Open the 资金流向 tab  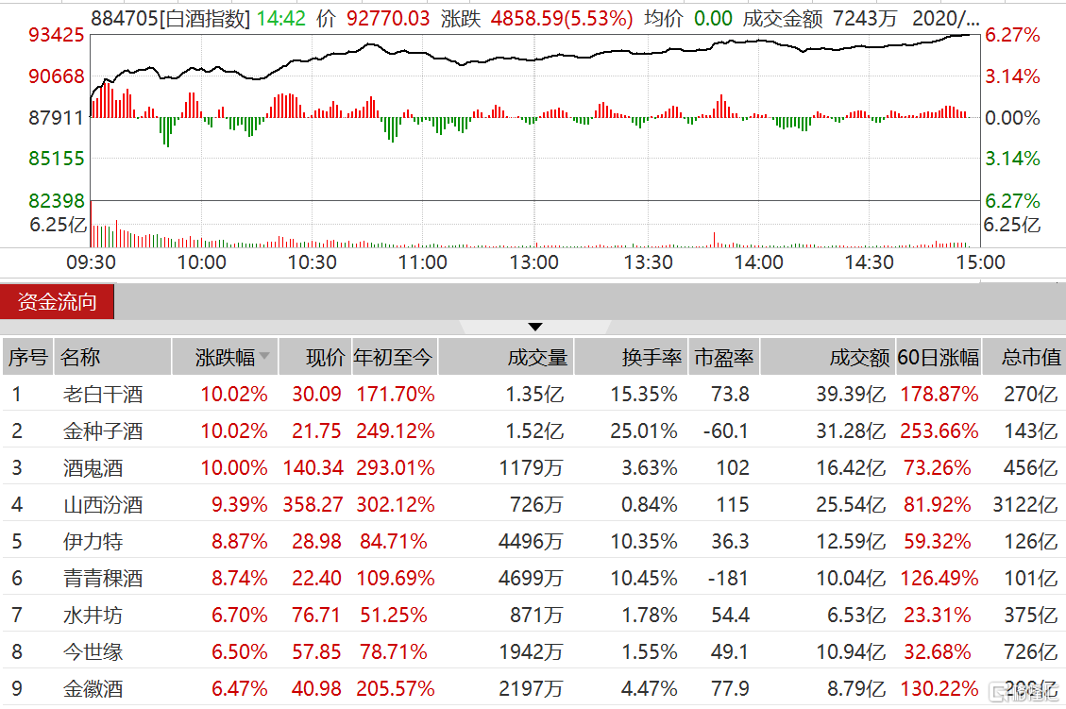click(x=57, y=302)
